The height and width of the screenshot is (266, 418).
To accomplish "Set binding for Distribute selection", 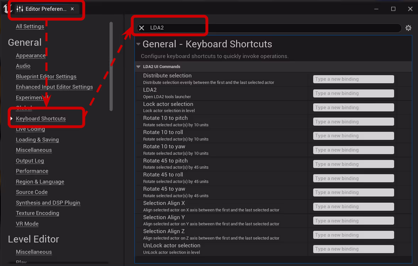I will [x=353, y=79].
